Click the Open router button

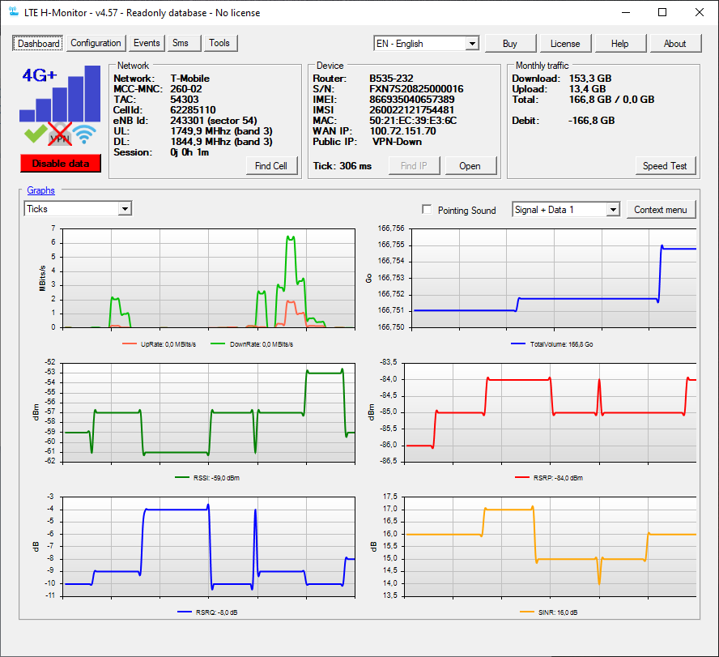tap(470, 166)
